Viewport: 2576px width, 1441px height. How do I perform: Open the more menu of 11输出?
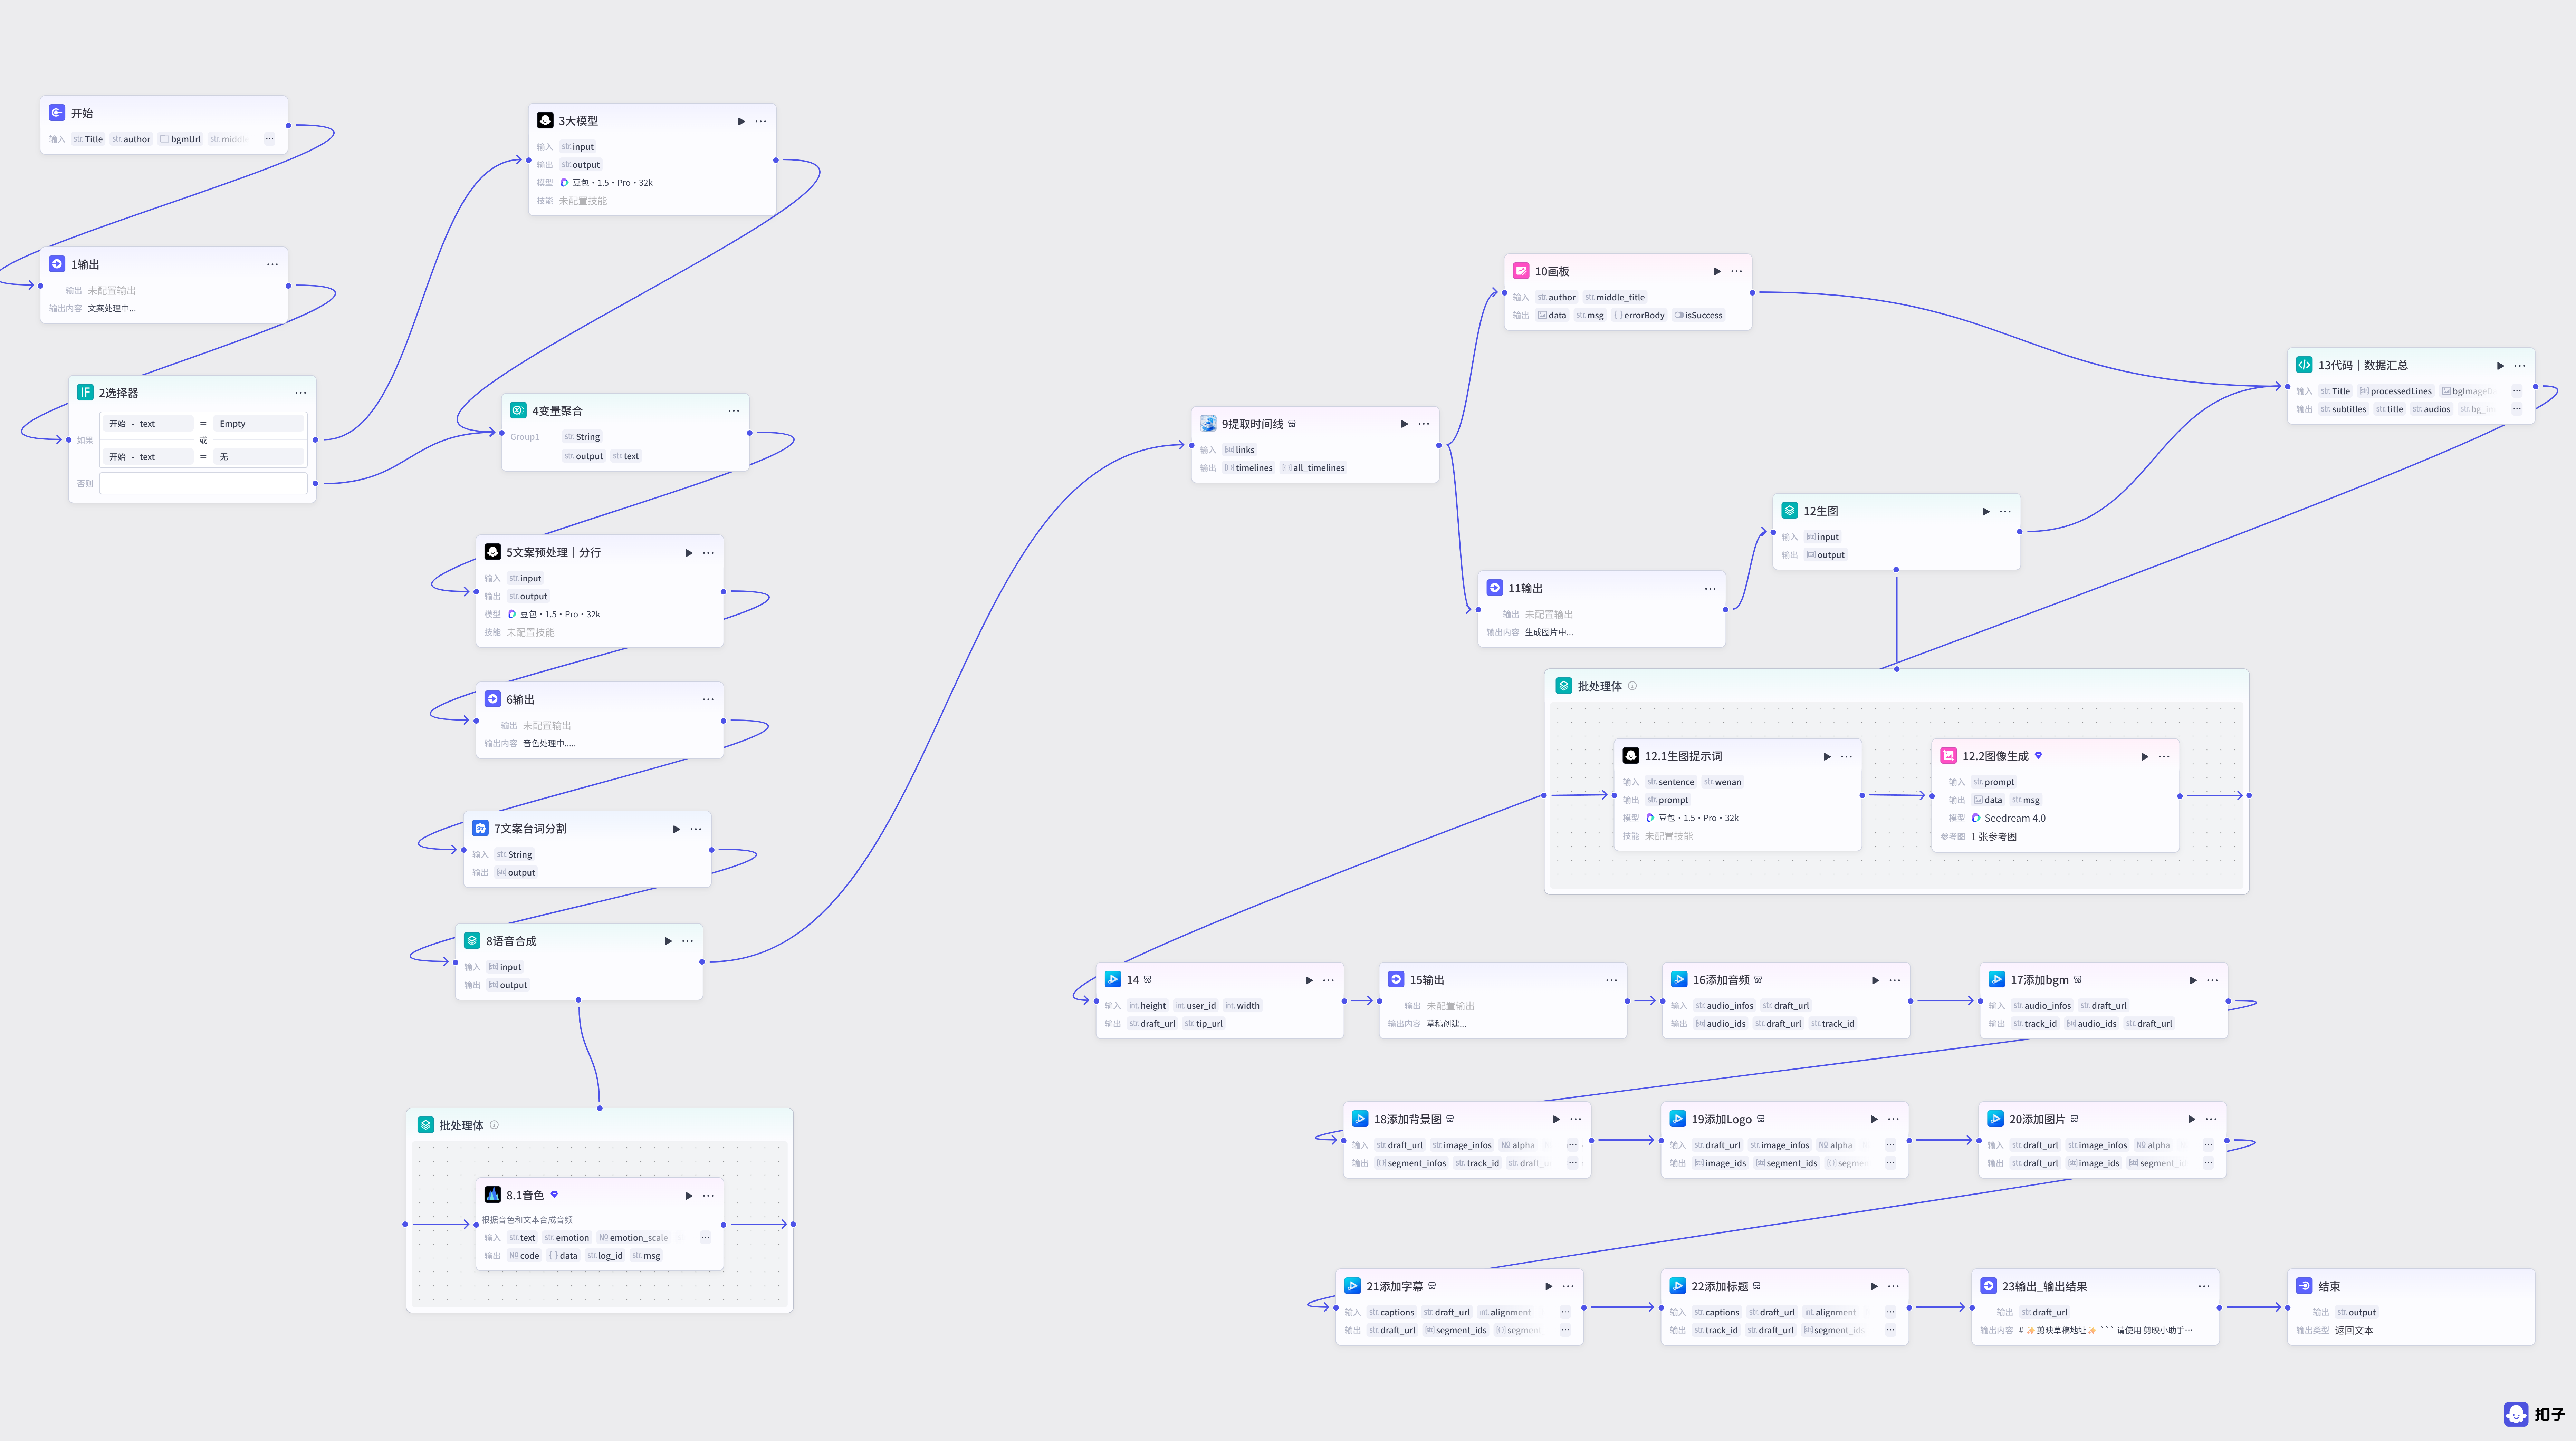point(1710,589)
